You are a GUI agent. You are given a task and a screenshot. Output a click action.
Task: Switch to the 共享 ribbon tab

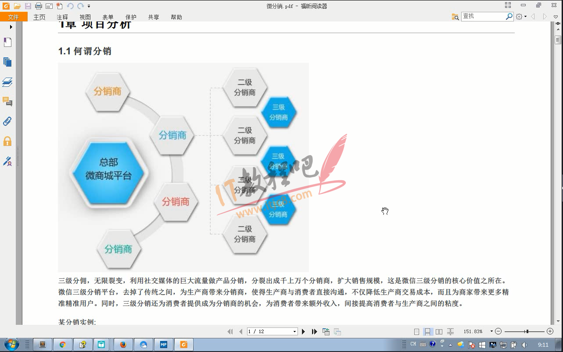(x=154, y=17)
